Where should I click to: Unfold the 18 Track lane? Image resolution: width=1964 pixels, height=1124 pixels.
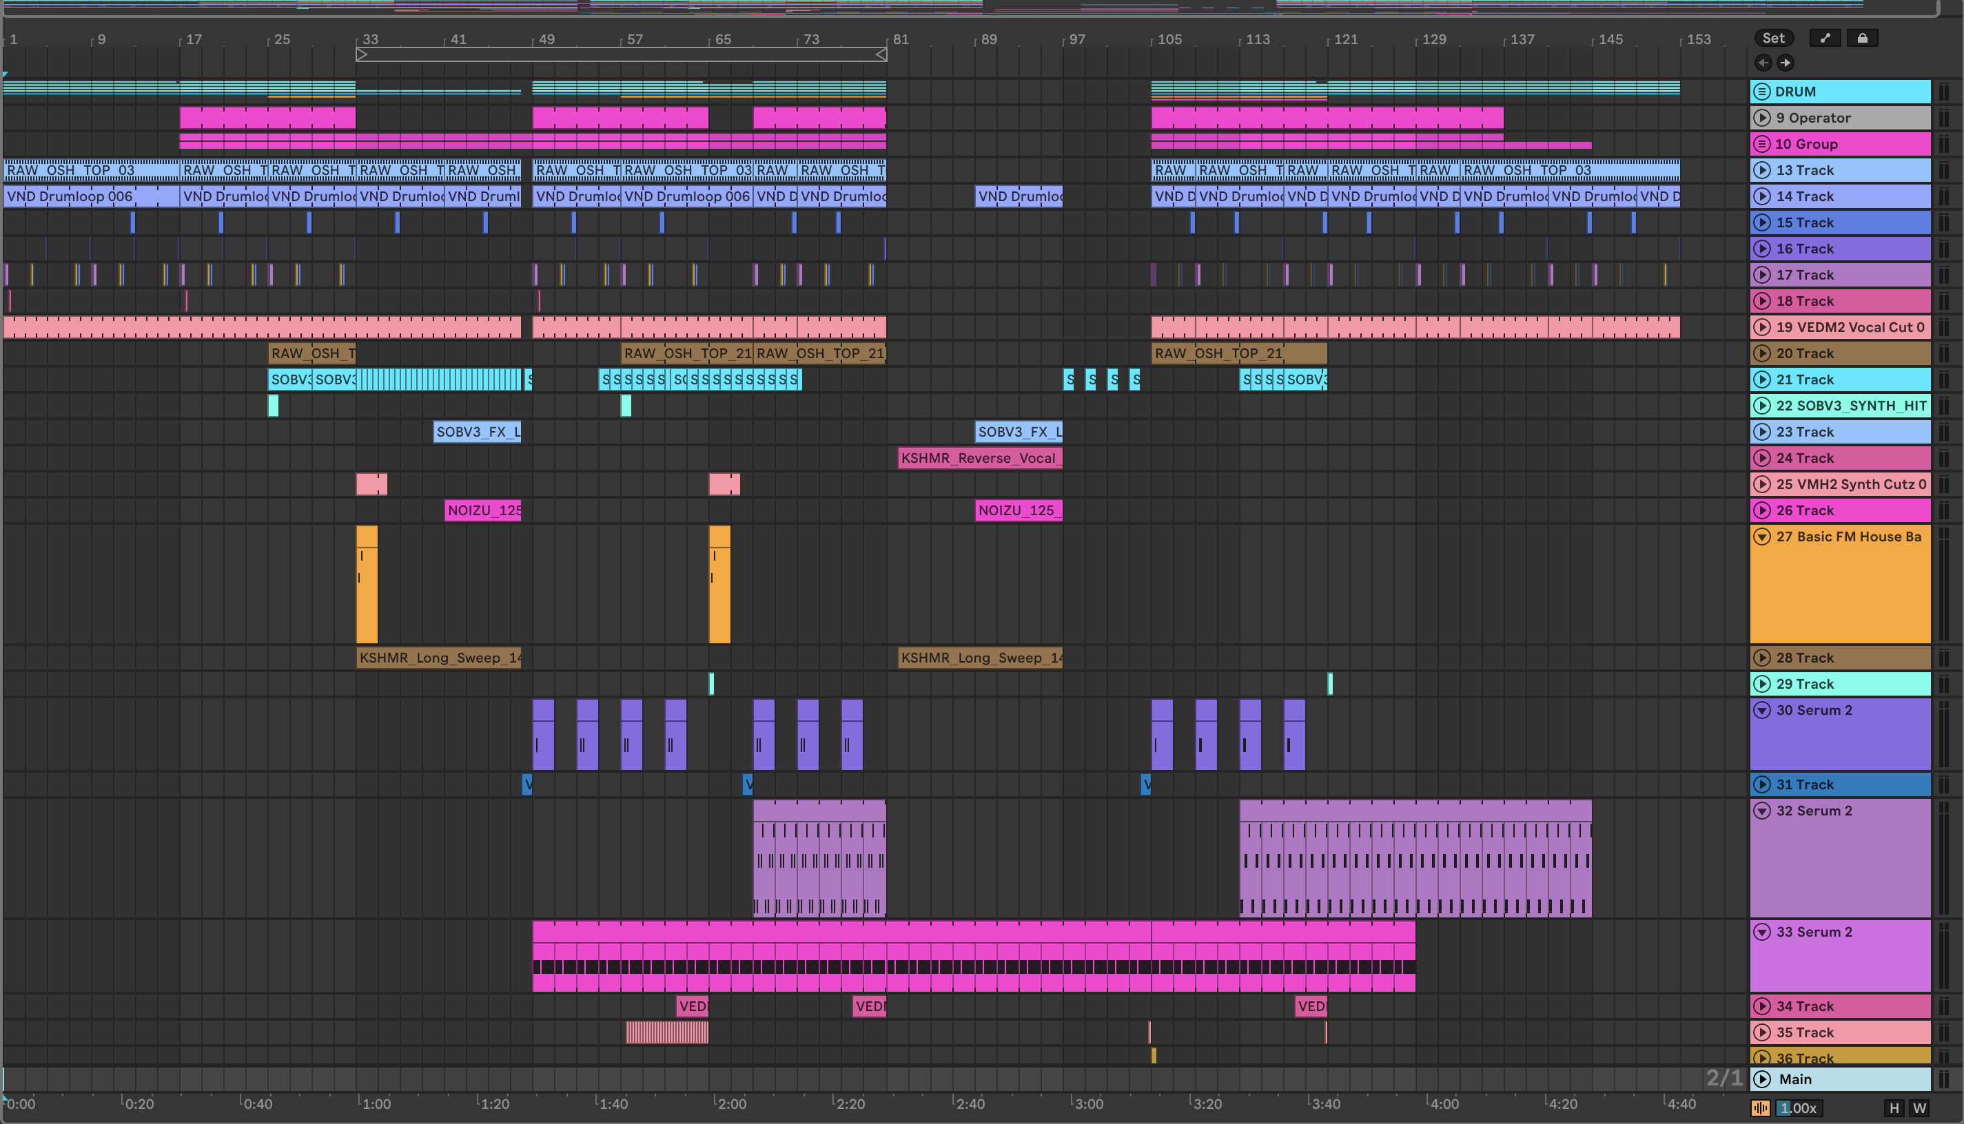1761,301
